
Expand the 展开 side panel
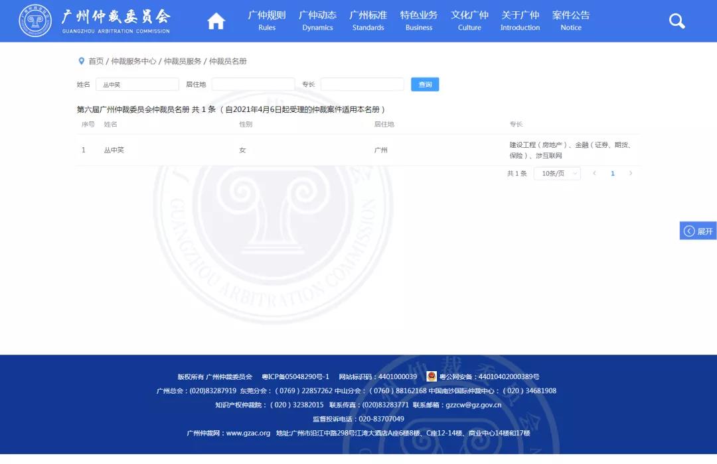click(698, 231)
